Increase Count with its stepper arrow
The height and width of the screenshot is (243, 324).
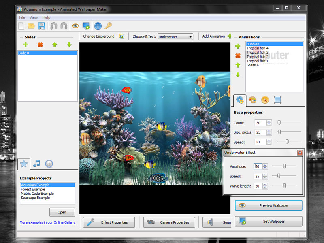click(268, 121)
